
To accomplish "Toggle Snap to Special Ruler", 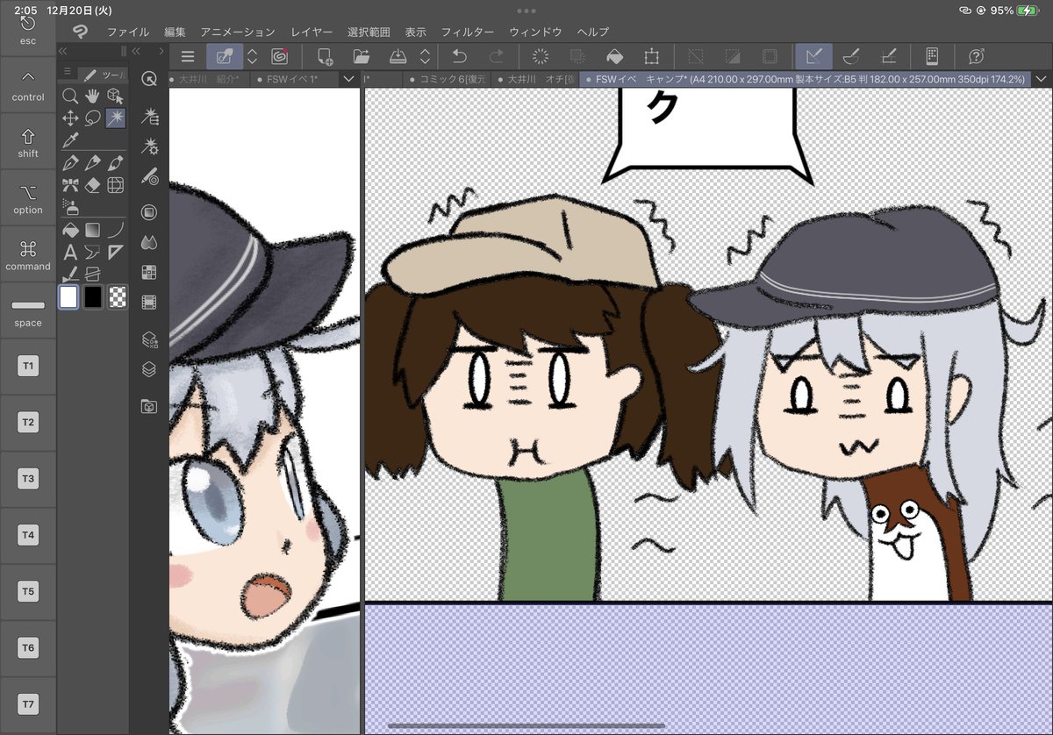I will point(850,56).
